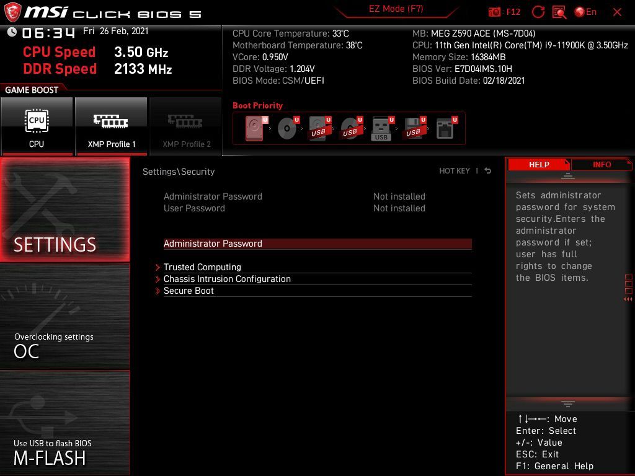This screenshot has height=476, width=635.
Task: Click the GAME BOOST label
Action: coord(32,90)
